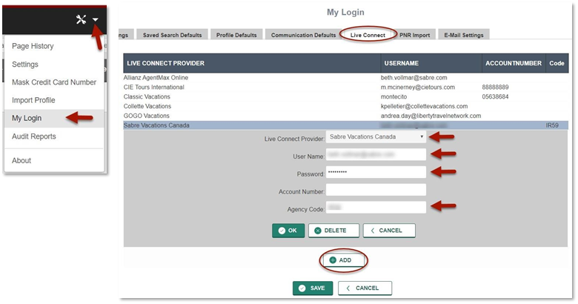578x304 pixels.
Task: Click account number 05638684
Action: (495, 96)
